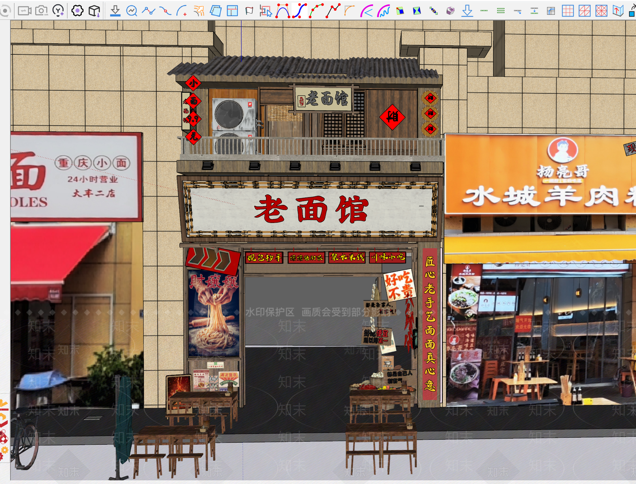Click the plain red grid square icon
Viewport: 636px width, 484px height.
pos(568,11)
